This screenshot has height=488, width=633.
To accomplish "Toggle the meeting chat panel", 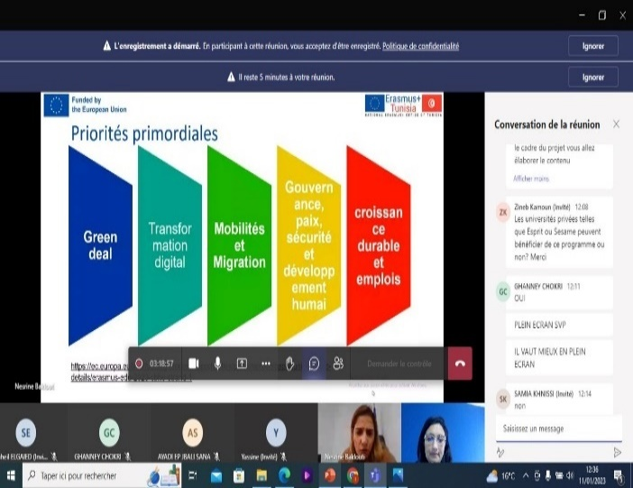I will point(314,364).
